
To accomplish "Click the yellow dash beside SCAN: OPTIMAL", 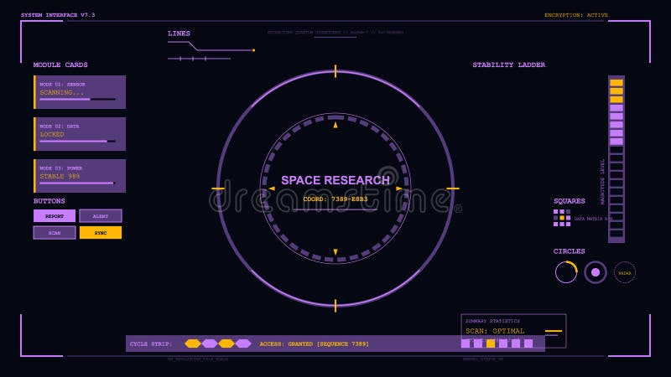I will (554, 331).
